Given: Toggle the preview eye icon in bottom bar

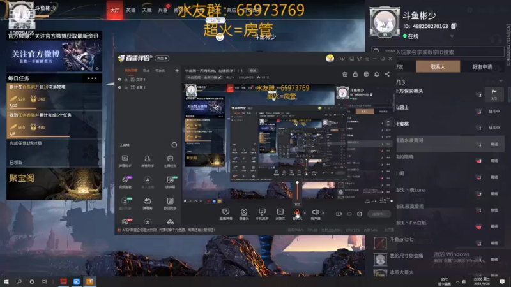Looking at the screenshot, I should point(349,214).
